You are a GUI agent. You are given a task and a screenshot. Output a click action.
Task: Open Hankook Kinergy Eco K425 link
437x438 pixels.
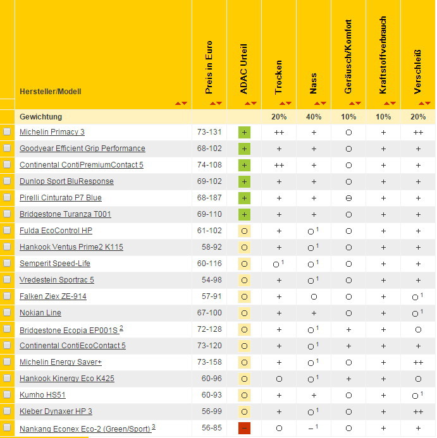coord(67,379)
